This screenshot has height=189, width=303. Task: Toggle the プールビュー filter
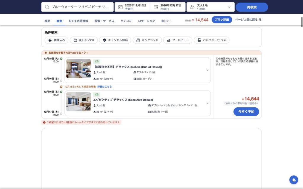click(x=178, y=40)
